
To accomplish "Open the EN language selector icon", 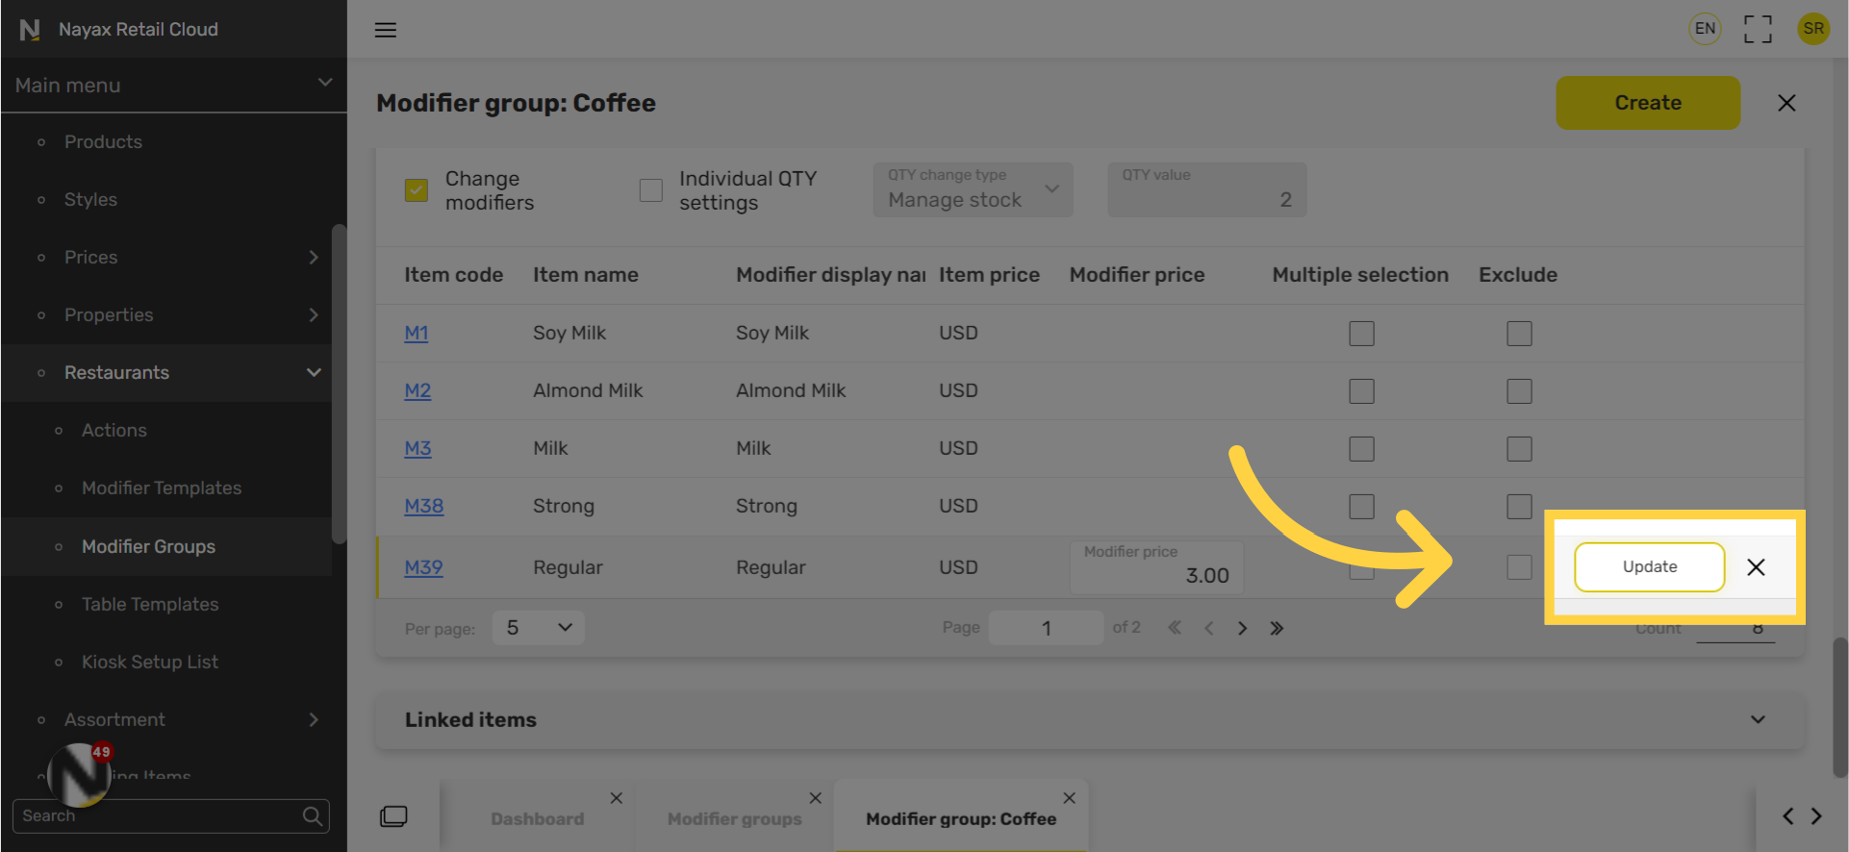I will tap(1705, 29).
